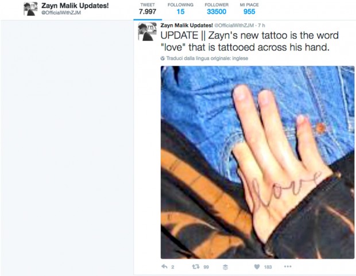
Task: Retweet the tattoo update tweet
Action: click(x=196, y=266)
